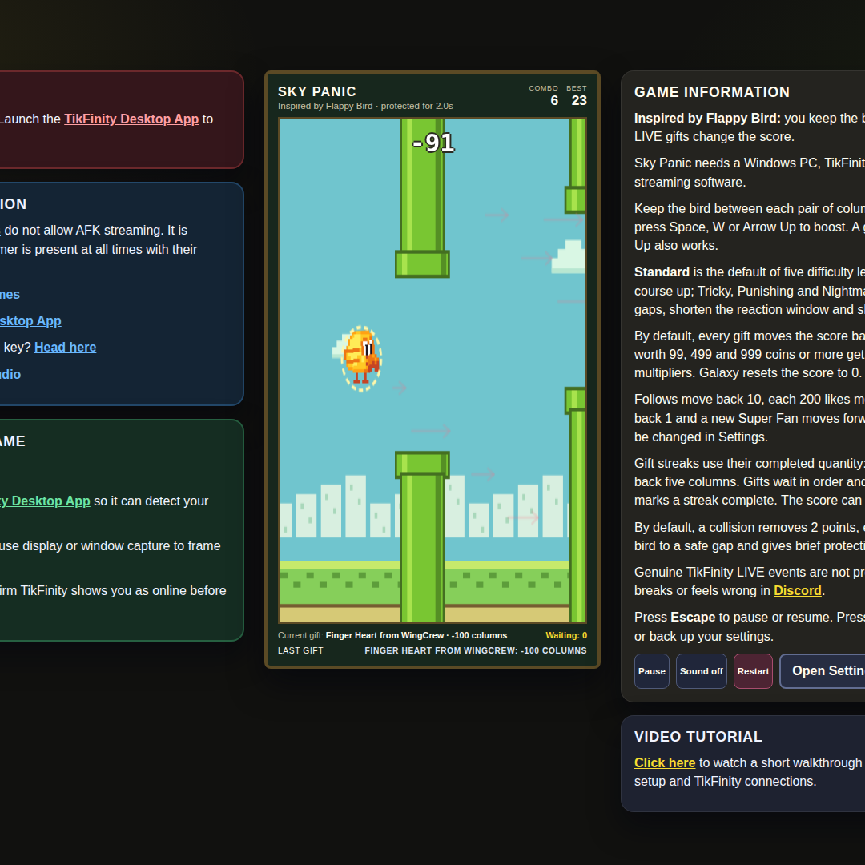The height and width of the screenshot is (865, 865).
Task: Click the Inspired by Flappy Bird subtitle
Action: click(365, 106)
